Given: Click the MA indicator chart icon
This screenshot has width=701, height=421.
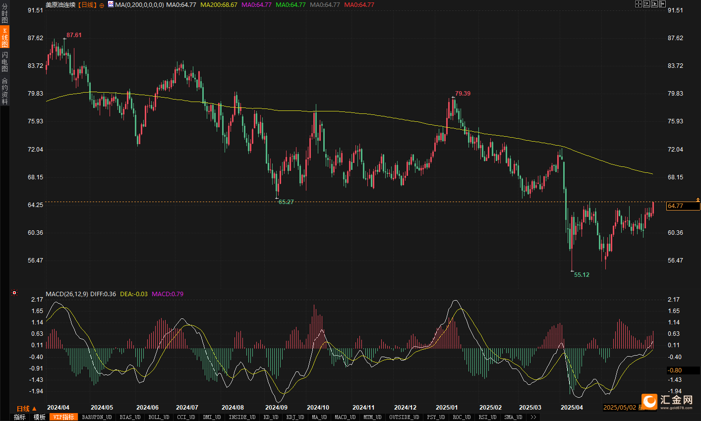Looking at the screenshot, I should [110, 4].
